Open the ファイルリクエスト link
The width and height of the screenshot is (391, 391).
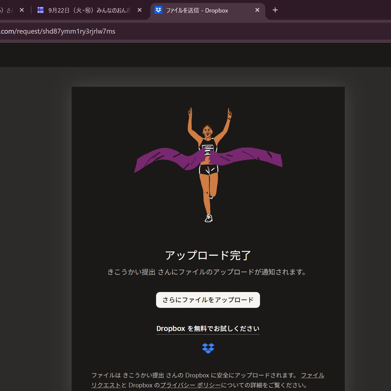click(208, 380)
